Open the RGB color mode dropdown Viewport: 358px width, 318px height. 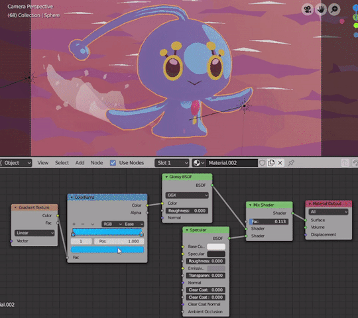point(112,224)
